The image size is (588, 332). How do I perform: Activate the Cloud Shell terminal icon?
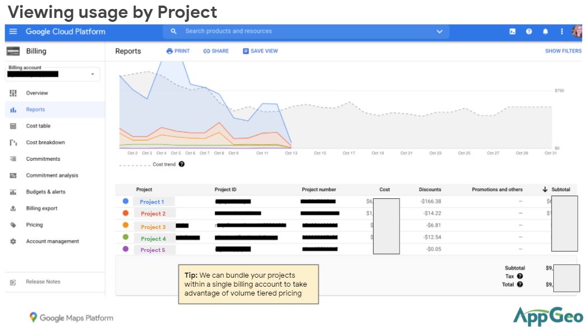coord(512,31)
